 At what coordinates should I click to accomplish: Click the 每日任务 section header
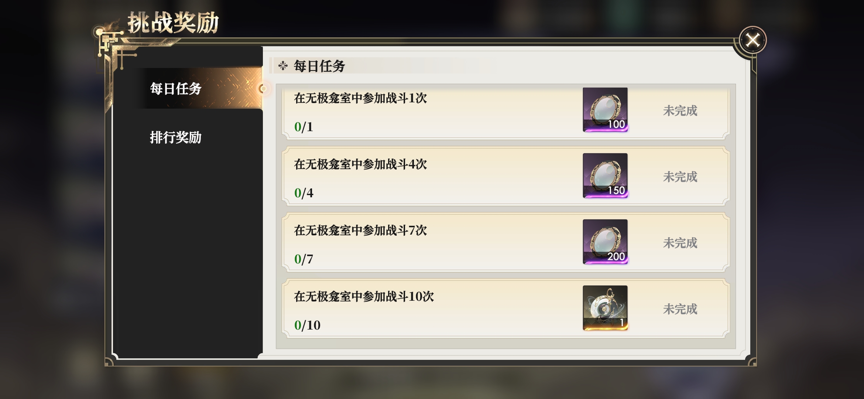point(319,66)
